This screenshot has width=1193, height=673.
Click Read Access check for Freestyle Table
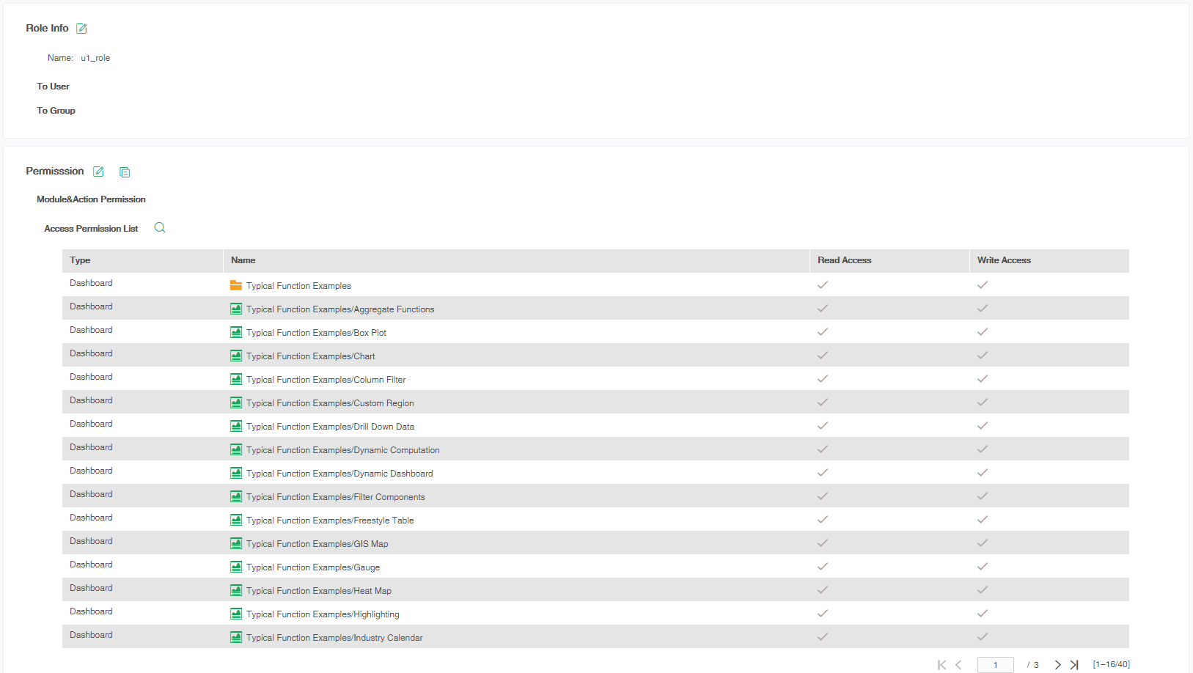[x=823, y=519]
